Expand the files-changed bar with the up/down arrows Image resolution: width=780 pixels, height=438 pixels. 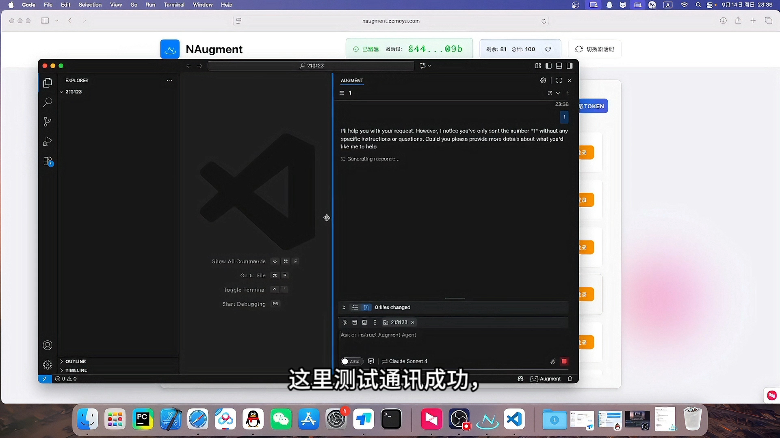[x=344, y=307]
